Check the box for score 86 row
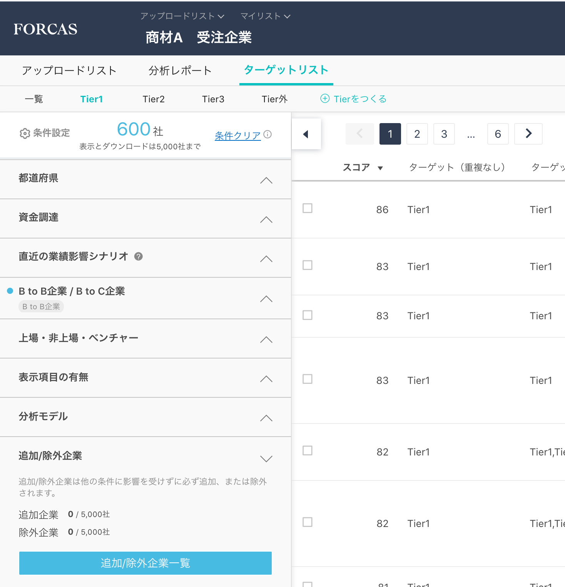 pyautogui.click(x=308, y=208)
